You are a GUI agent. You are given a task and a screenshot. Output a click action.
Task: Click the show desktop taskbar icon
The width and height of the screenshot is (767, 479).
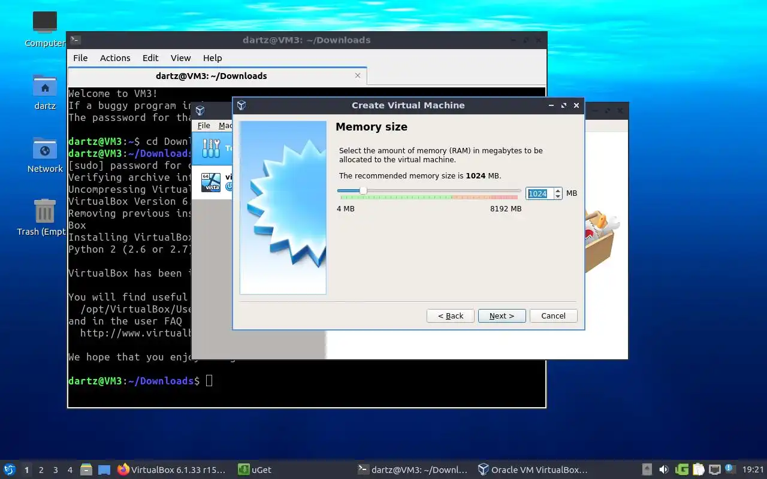pos(104,470)
